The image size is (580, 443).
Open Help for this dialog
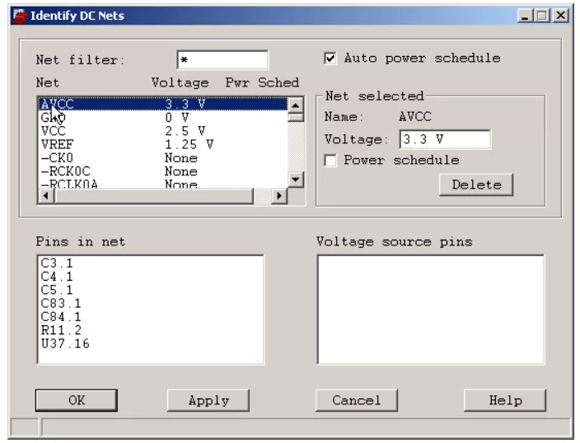(x=505, y=400)
